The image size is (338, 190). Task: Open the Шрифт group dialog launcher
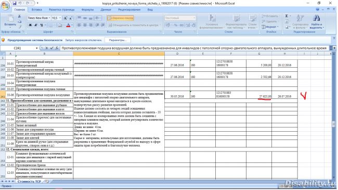(x=72, y=32)
